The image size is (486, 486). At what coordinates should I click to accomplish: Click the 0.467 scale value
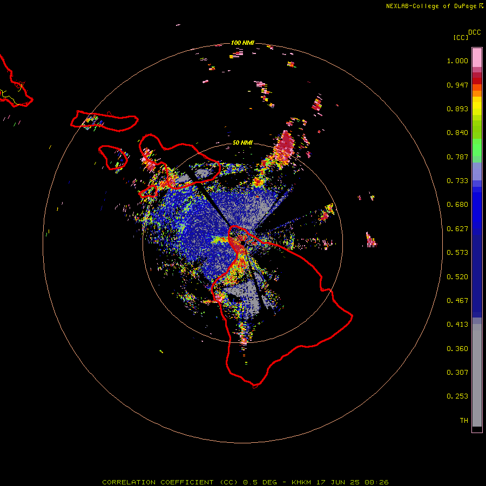pos(457,301)
